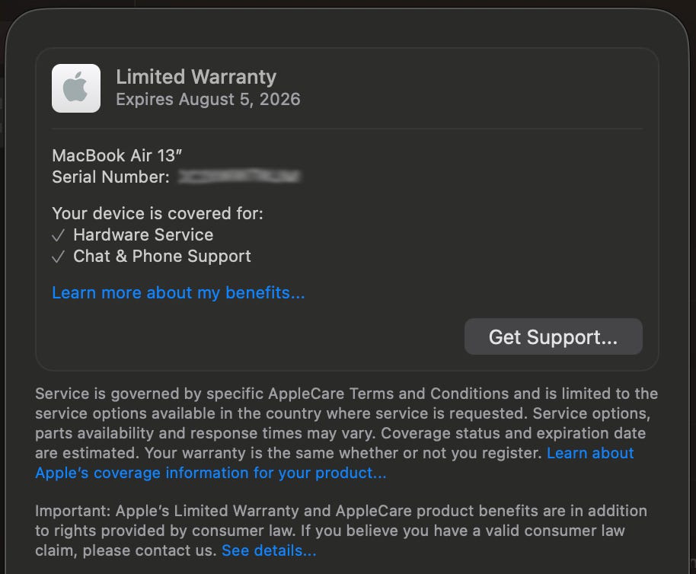Click the Hardware Service checkmark
Screen dimensions: 696x574
tap(58, 235)
